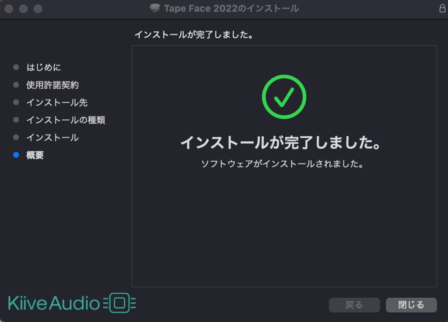
Task: Click the Tape Face 2022のインストール window title
Action: click(231, 8)
